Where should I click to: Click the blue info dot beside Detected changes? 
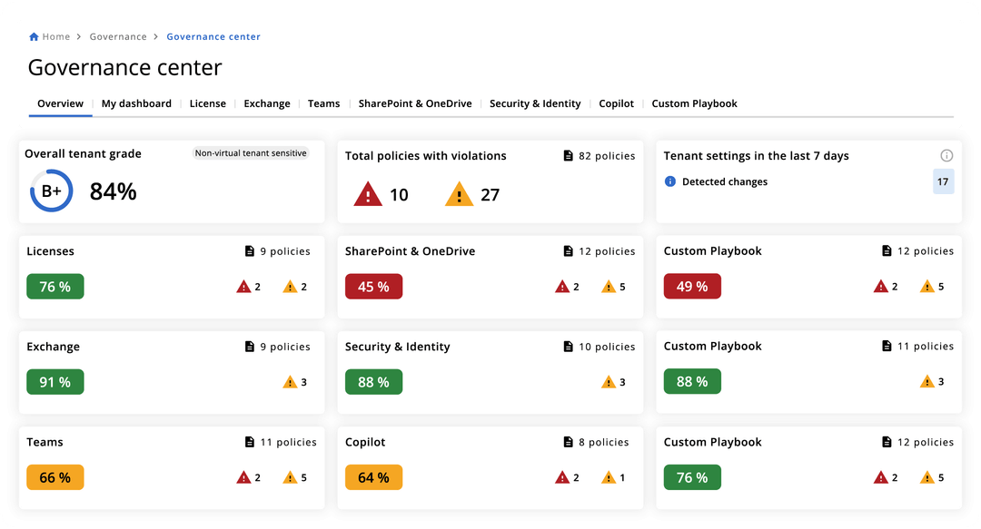click(670, 181)
